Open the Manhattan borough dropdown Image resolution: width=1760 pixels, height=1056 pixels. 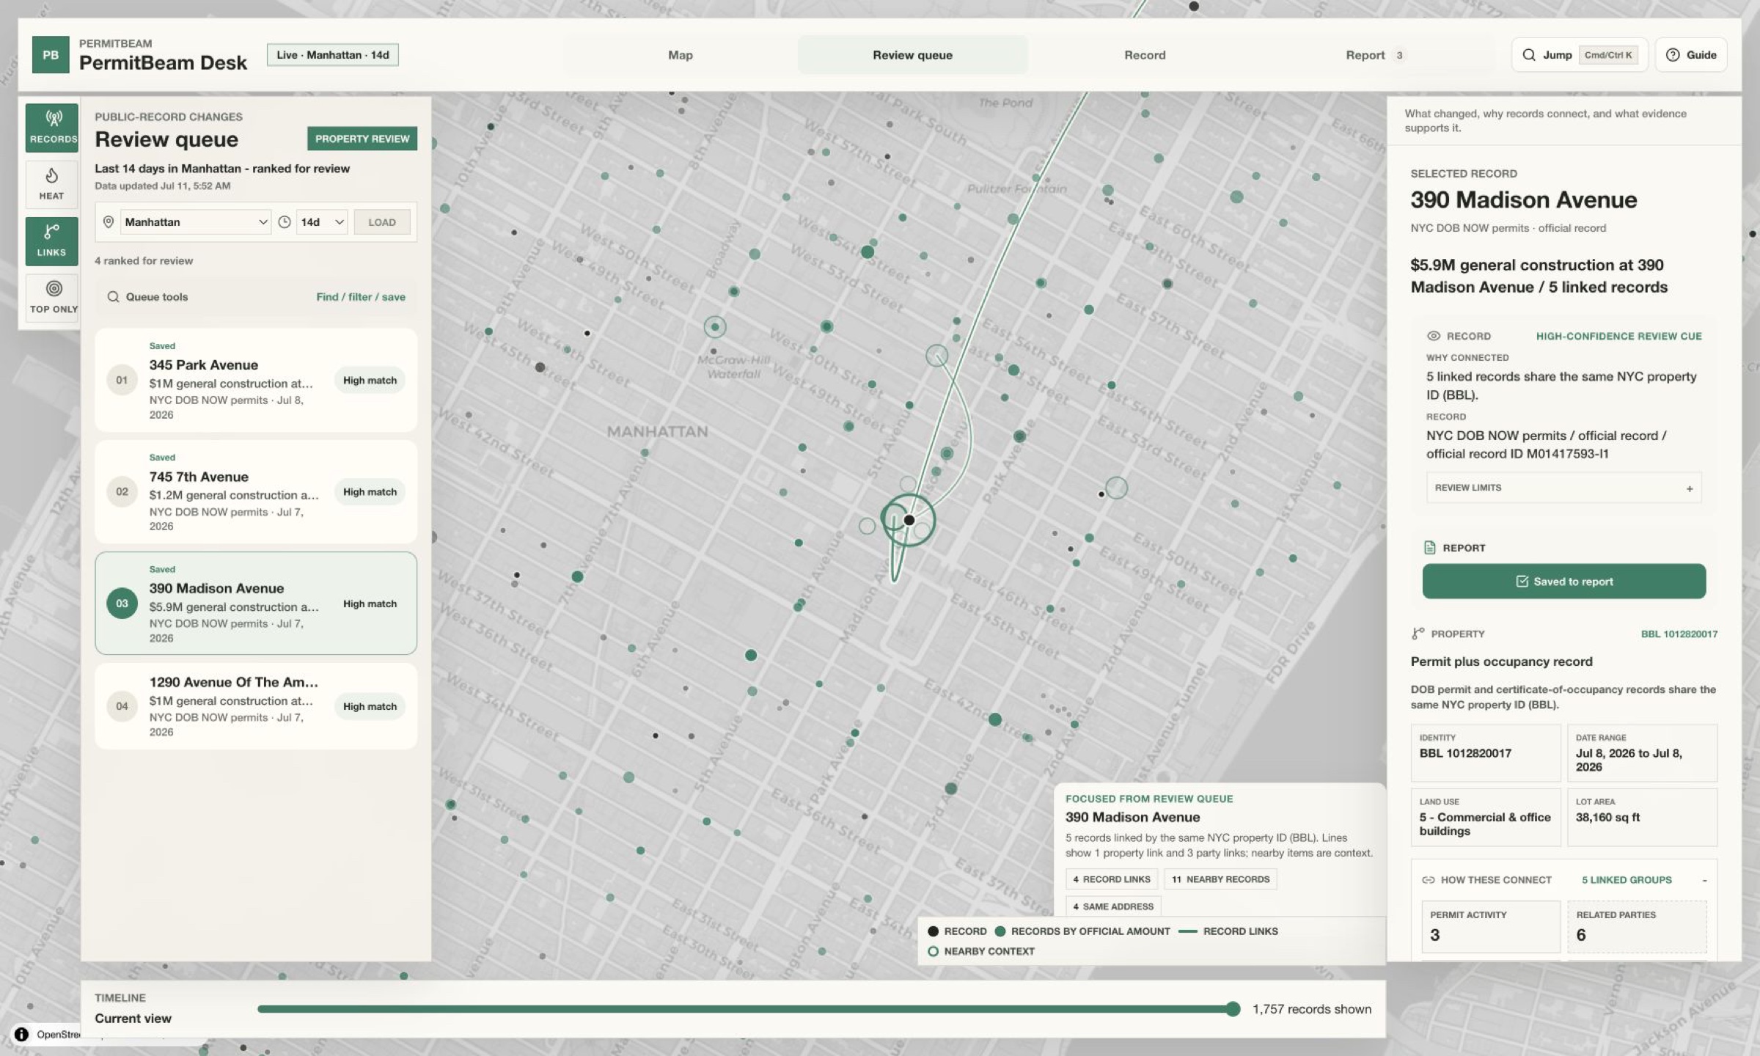point(196,222)
